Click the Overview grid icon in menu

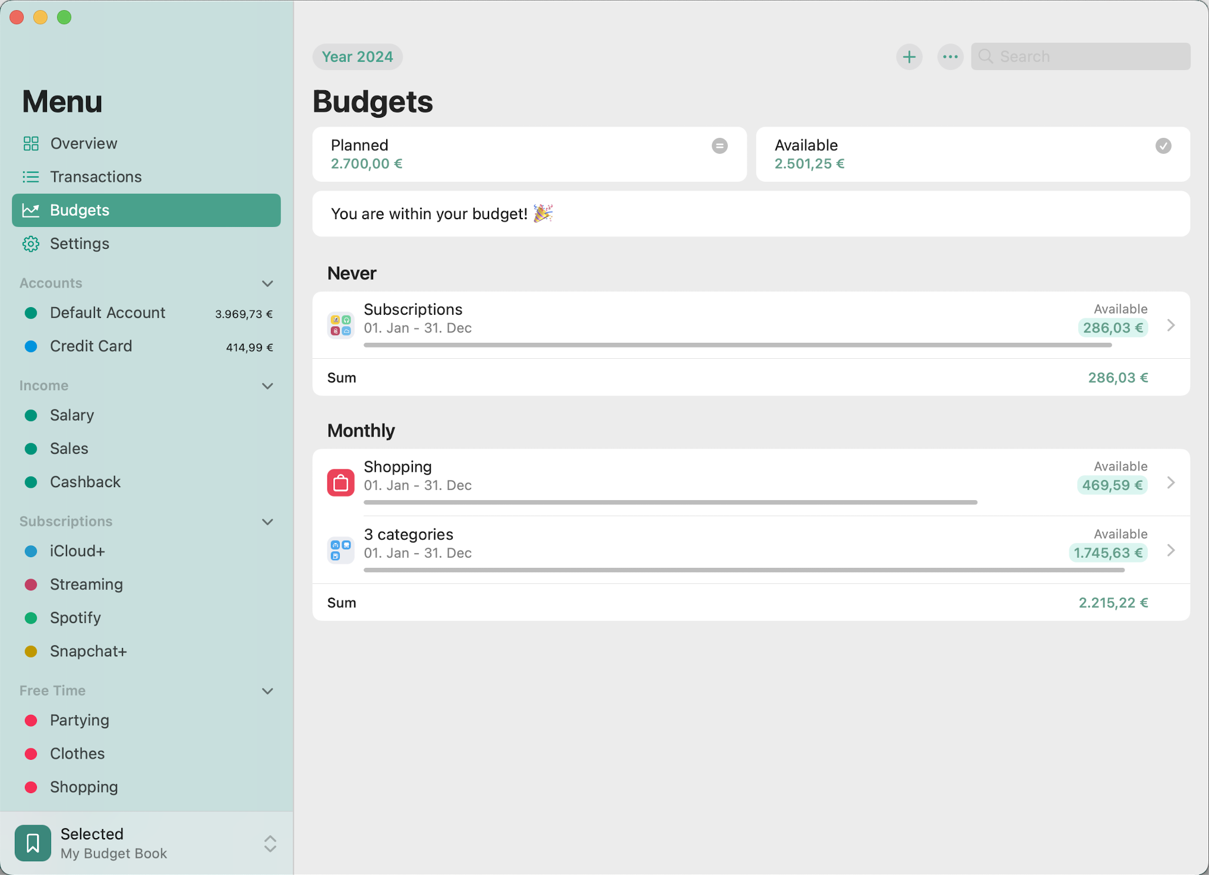coord(31,143)
